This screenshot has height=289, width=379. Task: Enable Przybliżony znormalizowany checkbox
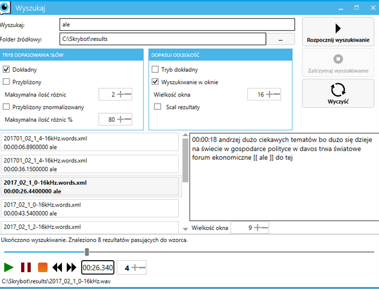[x=6, y=107]
